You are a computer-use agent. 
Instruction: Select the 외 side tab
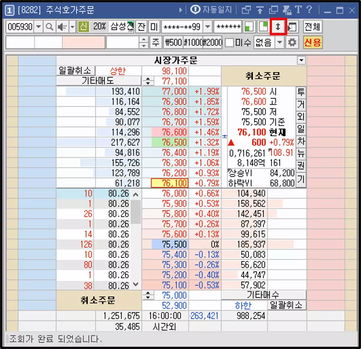coord(301,116)
